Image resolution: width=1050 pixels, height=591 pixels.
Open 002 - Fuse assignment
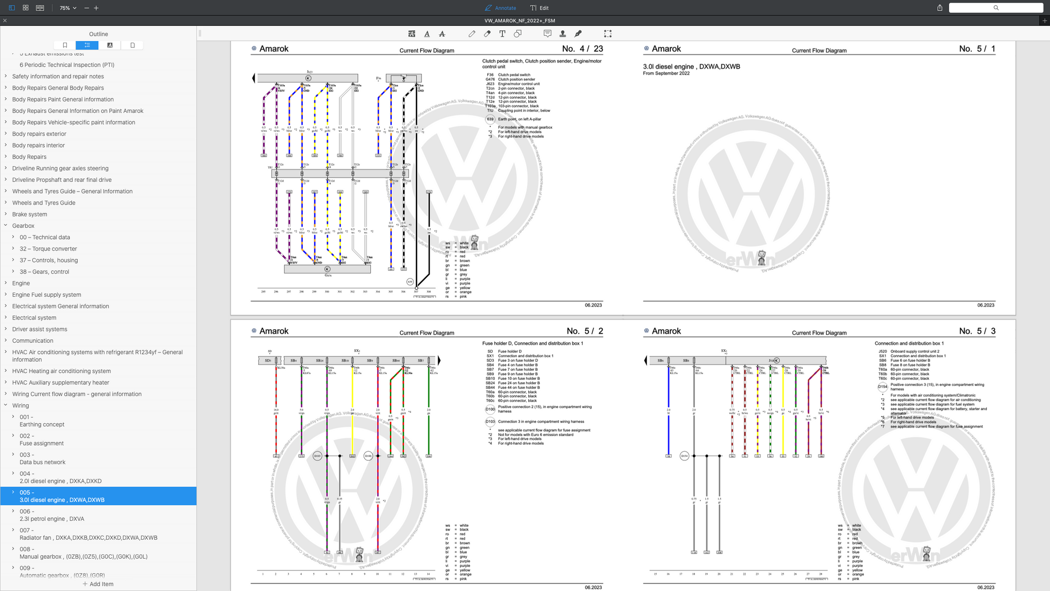[x=42, y=439]
